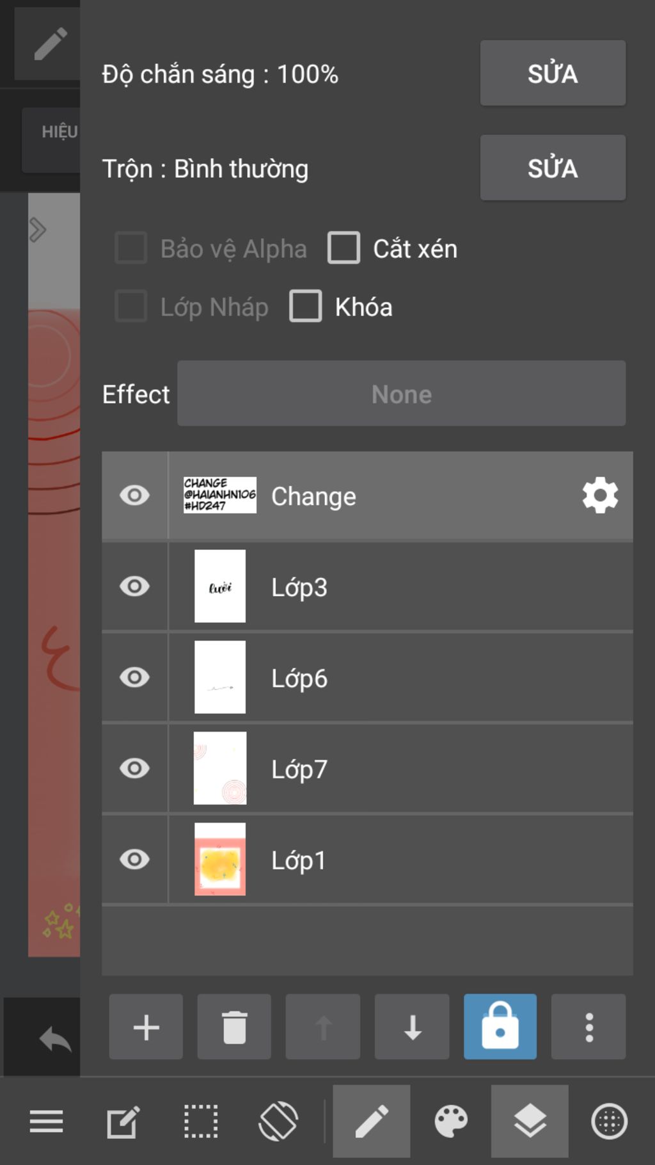Switch to the layers panel tab
Viewport: 655px width, 1165px height.
click(530, 1121)
